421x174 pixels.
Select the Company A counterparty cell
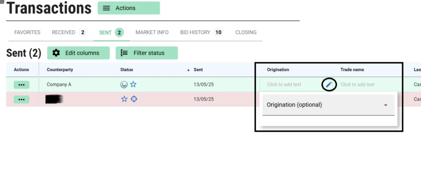59,85
